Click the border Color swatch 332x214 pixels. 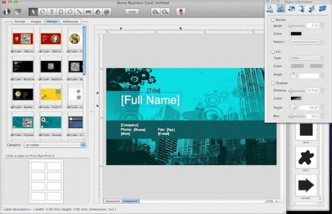click(296, 34)
